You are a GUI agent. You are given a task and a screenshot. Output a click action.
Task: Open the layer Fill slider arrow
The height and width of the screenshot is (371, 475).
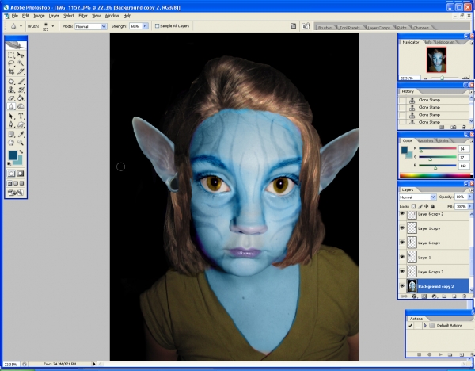tap(470, 206)
